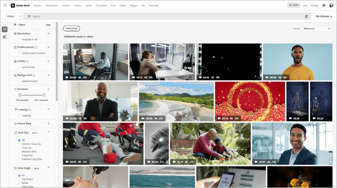Collapse the Undiscovered filter section
Viewport: 337px width, 188px height.
tap(48, 47)
